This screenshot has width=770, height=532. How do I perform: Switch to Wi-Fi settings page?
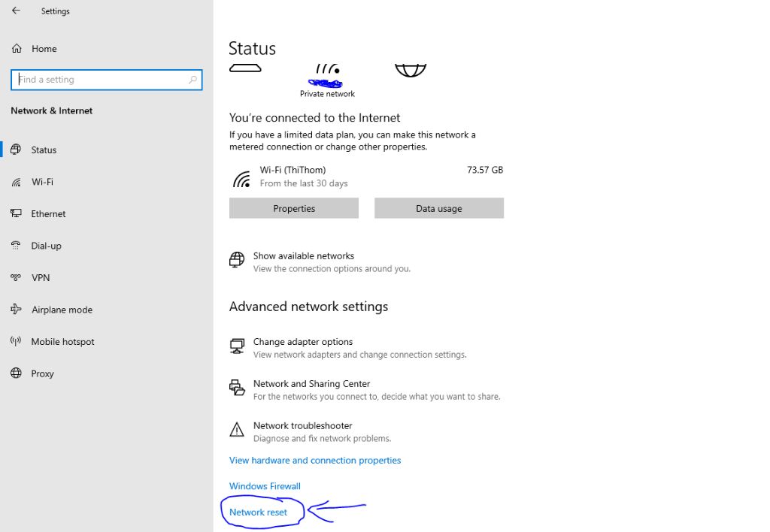point(42,182)
